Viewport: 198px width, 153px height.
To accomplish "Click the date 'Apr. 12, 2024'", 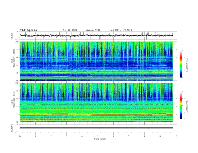I will tap(70, 30).
